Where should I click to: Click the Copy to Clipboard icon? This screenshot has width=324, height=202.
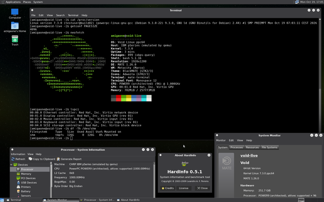[x=30, y=159]
